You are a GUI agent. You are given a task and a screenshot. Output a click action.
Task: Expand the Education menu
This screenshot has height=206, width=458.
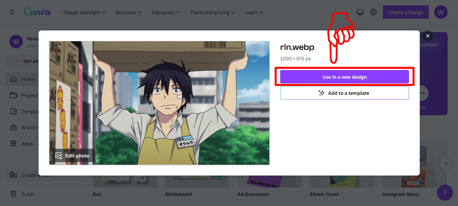click(166, 12)
